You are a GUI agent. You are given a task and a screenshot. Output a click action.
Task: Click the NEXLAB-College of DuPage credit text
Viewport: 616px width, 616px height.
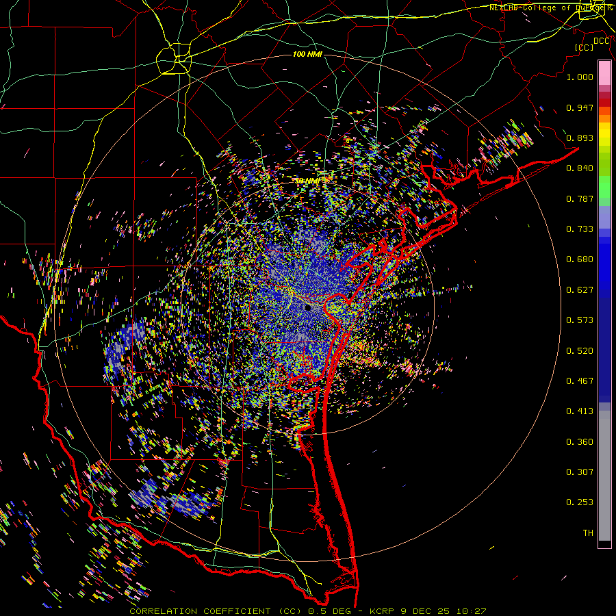[x=550, y=8]
